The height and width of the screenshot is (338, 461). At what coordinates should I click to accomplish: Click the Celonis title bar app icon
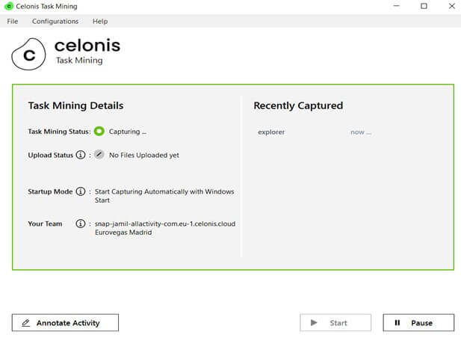[9, 6]
